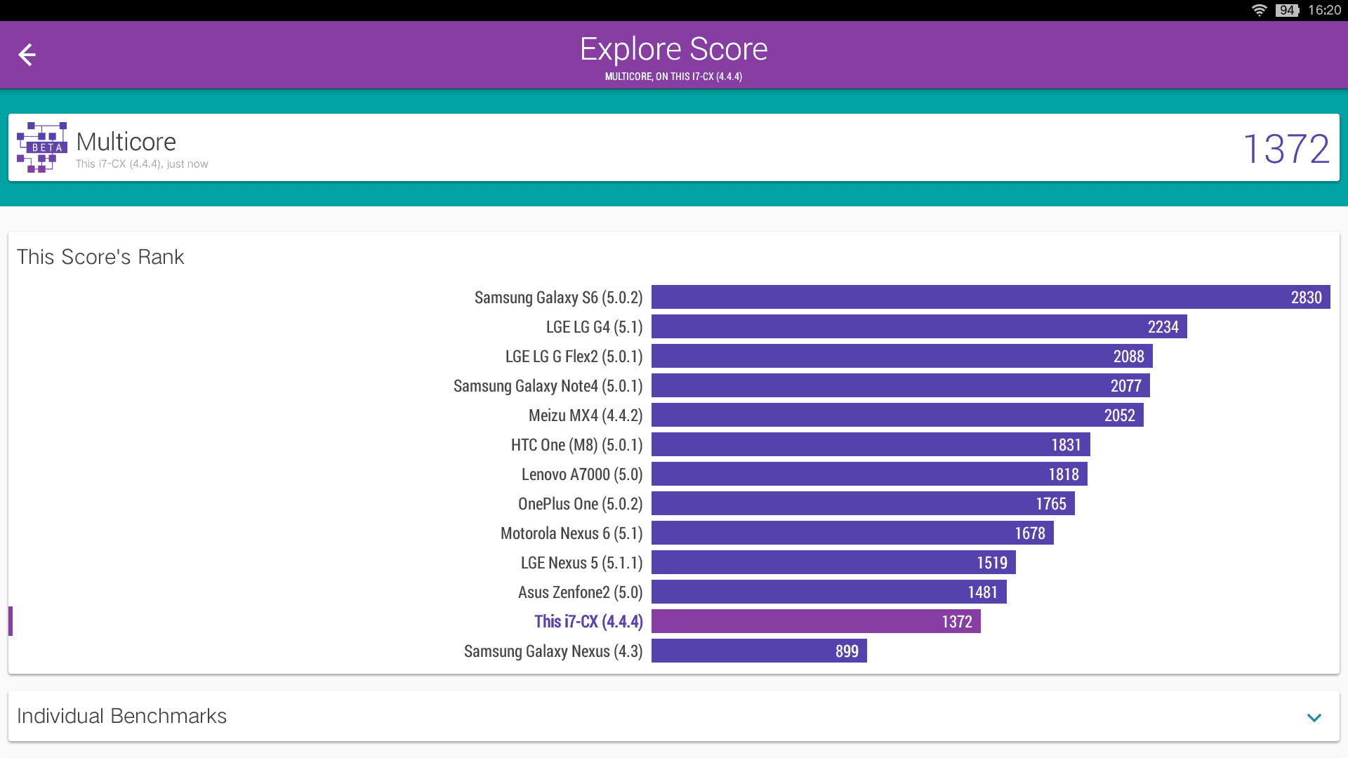This screenshot has width=1348, height=758.
Task: Open the Multicore beta benchmark icon
Action: 42,147
